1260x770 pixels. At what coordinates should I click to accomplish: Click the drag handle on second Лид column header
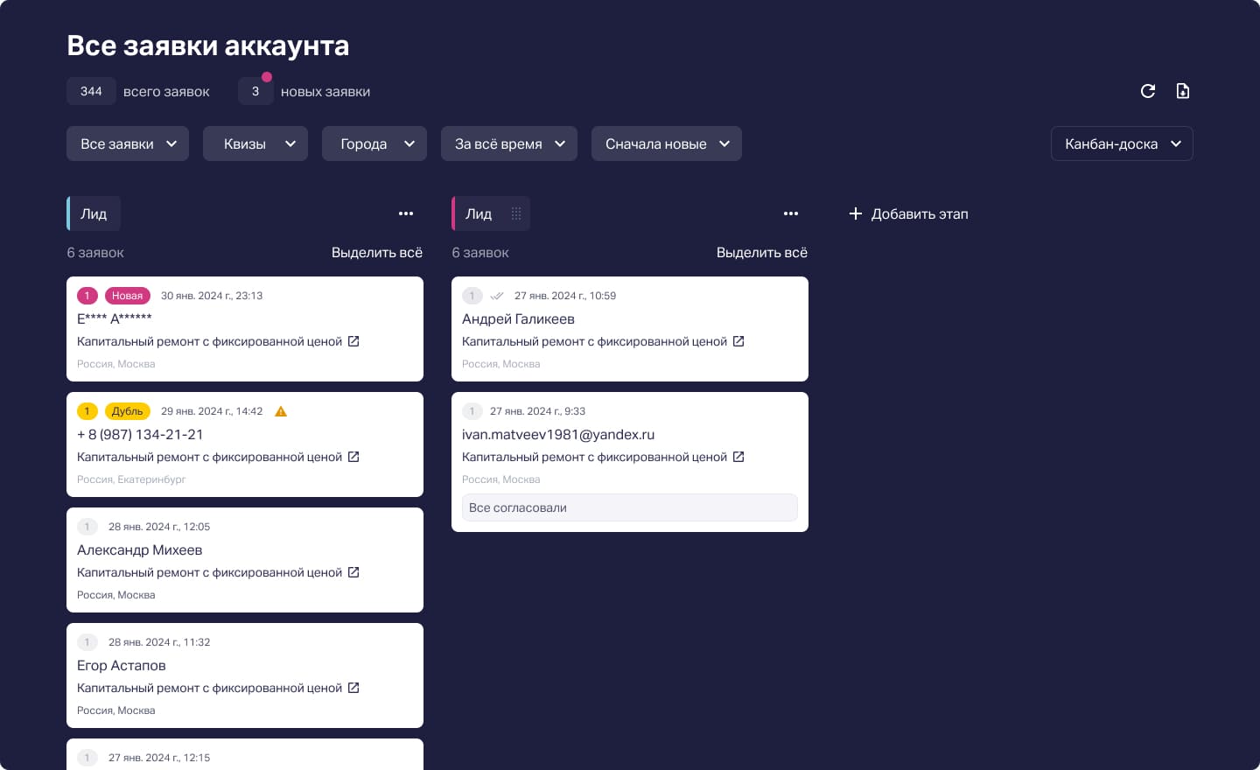tap(516, 213)
